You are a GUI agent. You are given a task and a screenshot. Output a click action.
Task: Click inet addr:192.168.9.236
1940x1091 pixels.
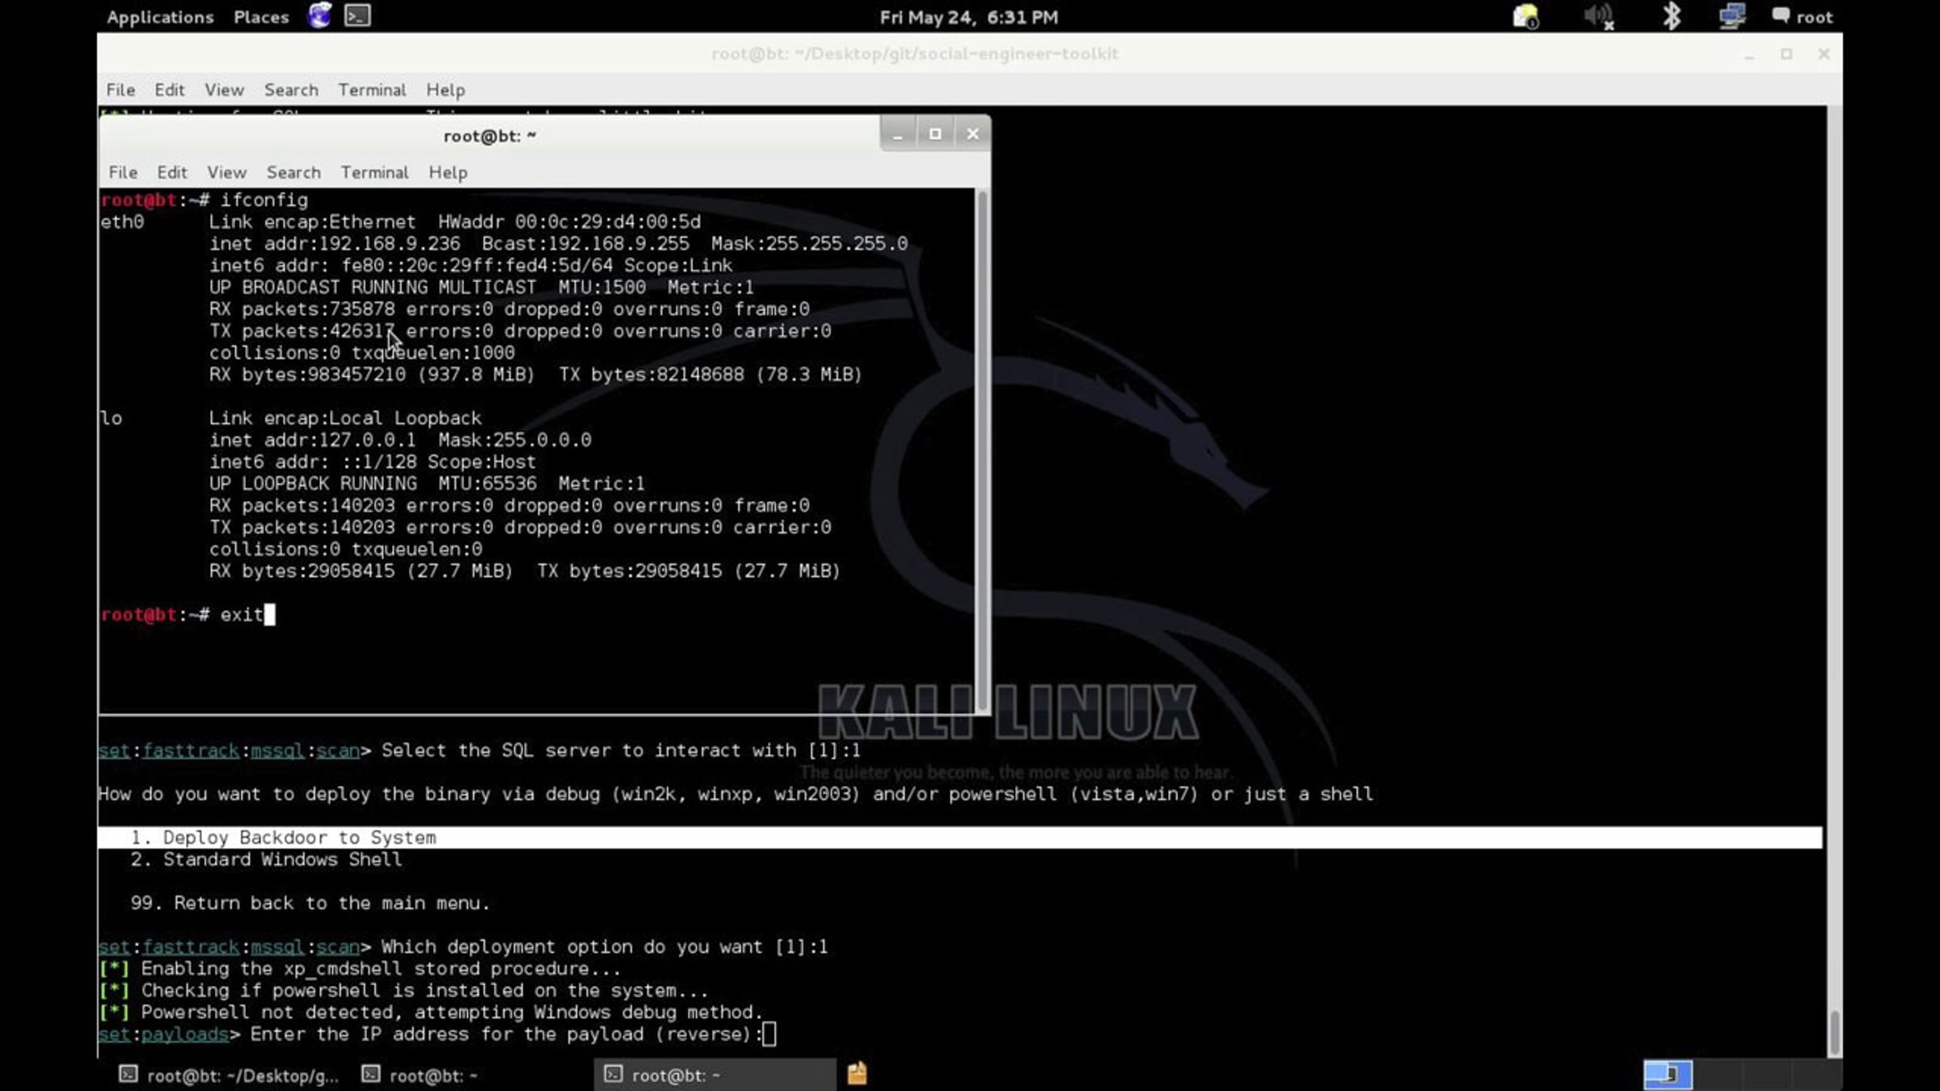[335, 243]
